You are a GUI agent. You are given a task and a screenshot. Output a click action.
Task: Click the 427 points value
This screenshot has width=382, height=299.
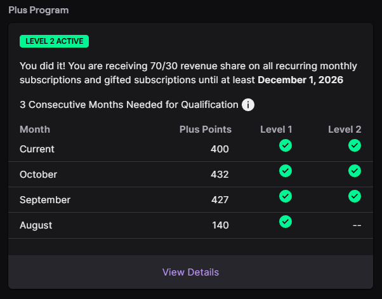pos(220,200)
